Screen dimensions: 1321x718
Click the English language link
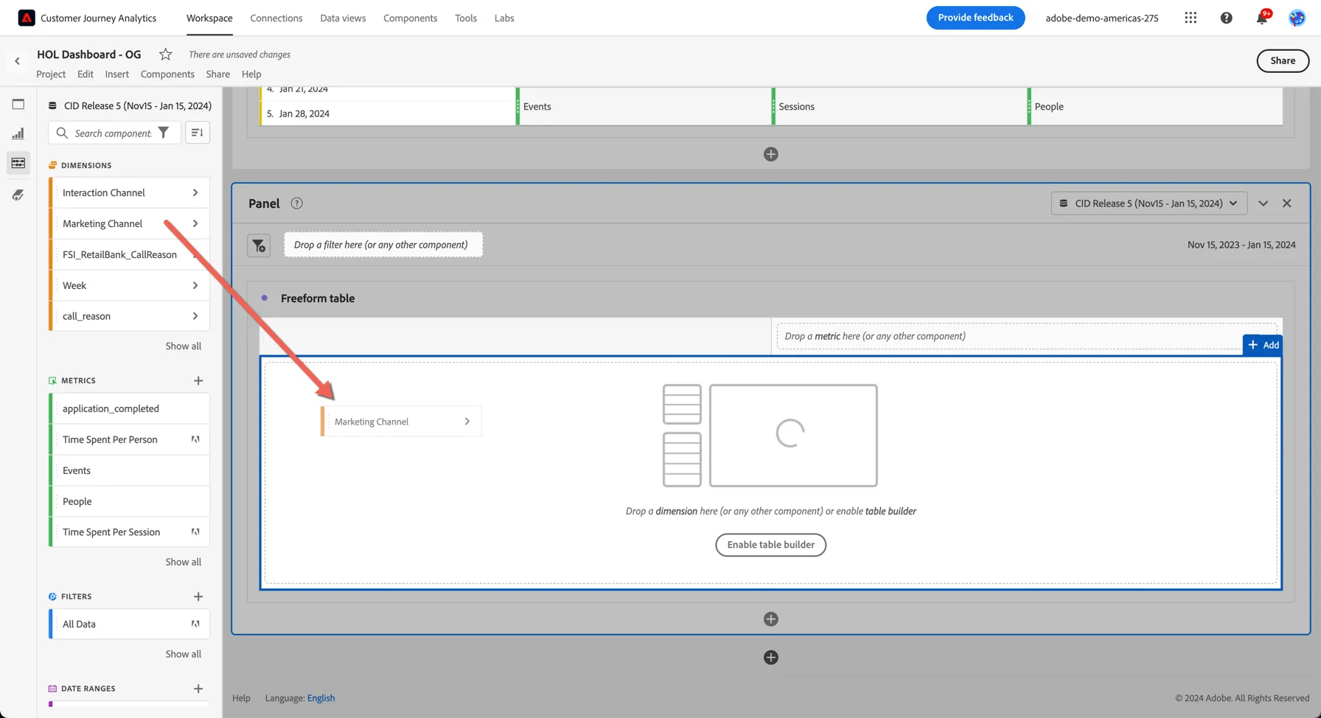click(321, 698)
